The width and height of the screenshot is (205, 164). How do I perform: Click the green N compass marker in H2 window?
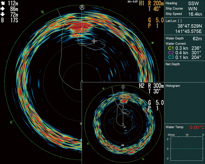point(143,159)
